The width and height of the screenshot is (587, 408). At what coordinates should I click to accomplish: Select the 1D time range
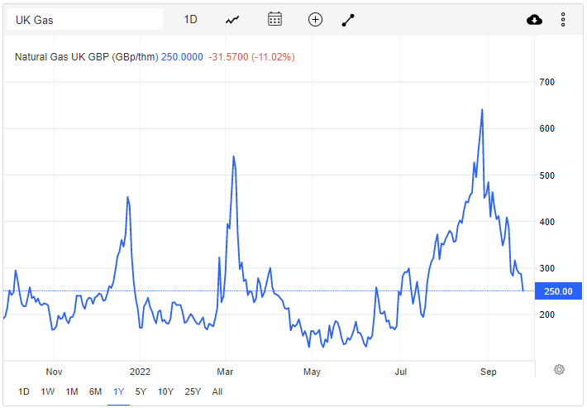24,391
